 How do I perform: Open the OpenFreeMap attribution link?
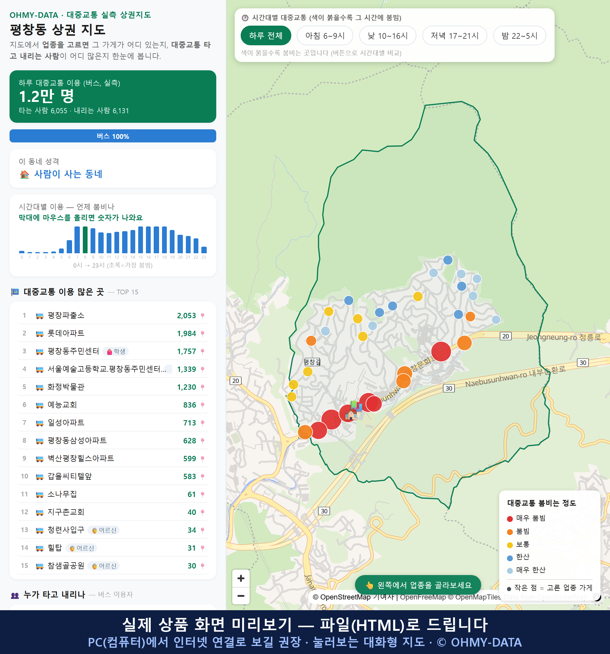coord(423,597)
